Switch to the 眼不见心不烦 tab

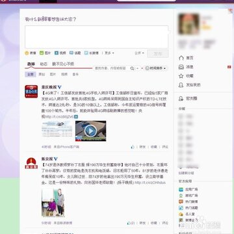coord(63,64)
